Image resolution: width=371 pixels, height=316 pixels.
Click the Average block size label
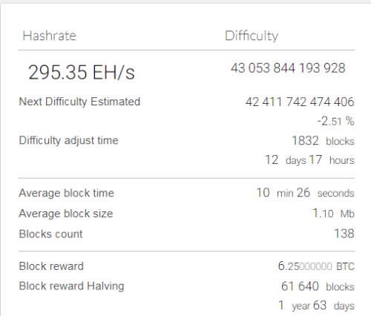coord(66,214)
